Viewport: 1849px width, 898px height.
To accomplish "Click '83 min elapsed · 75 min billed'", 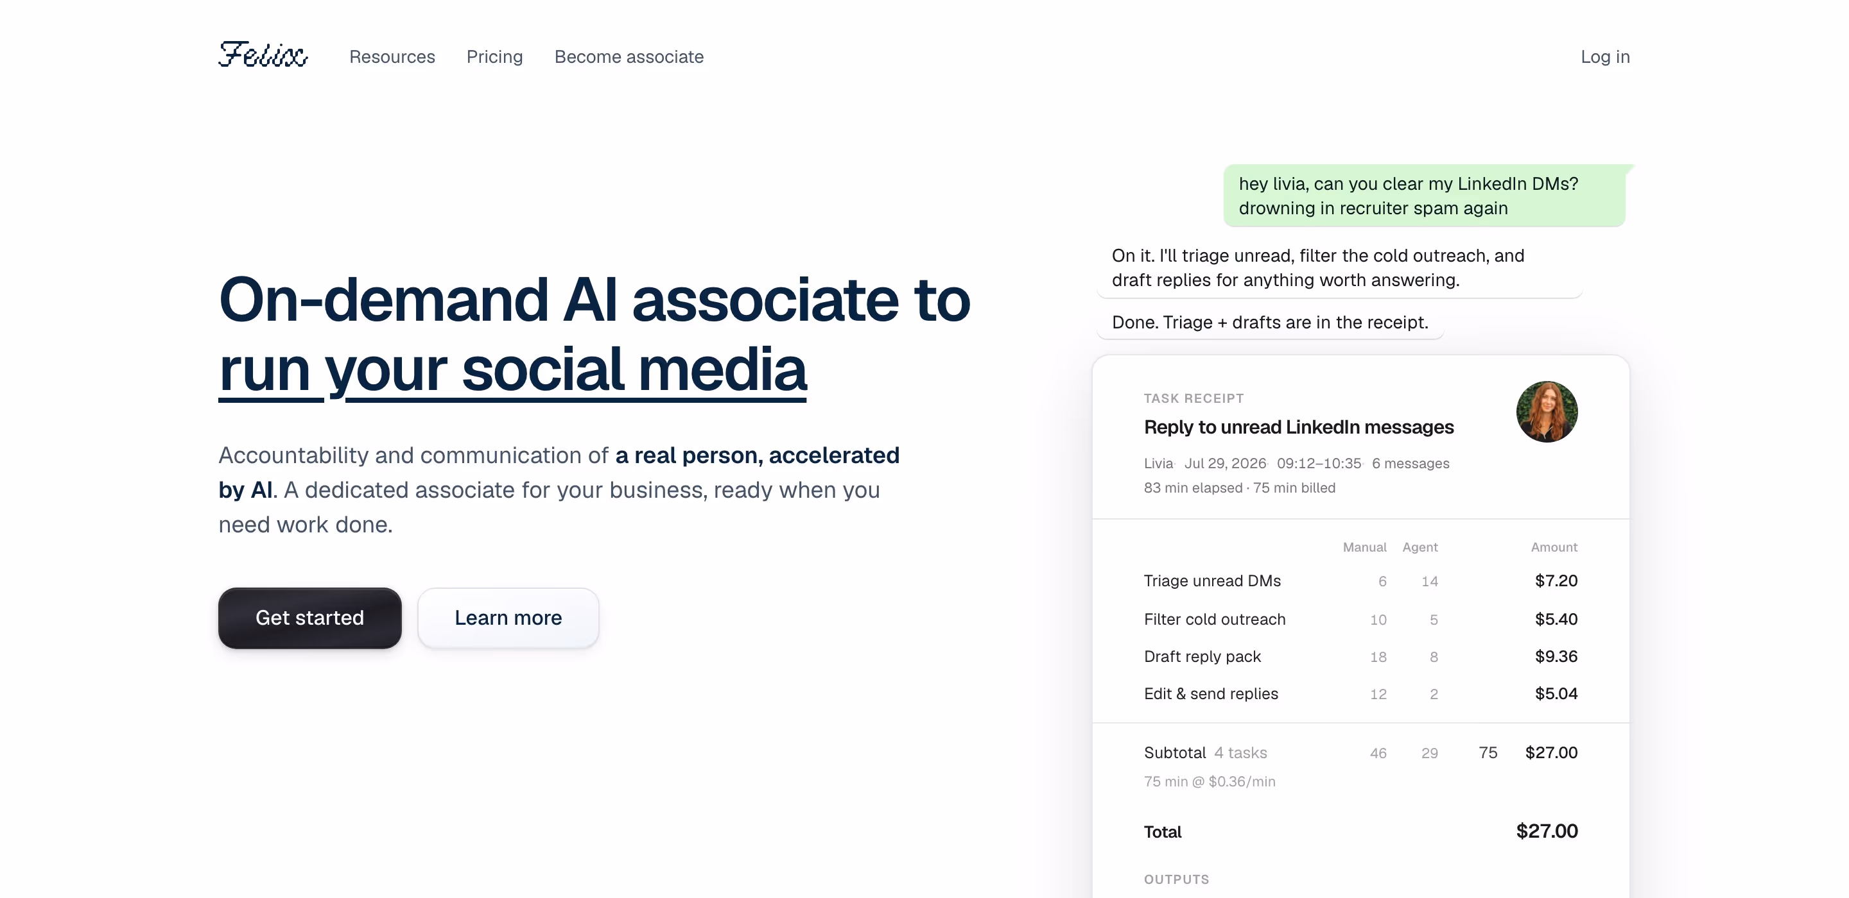I will point(1240,487).
